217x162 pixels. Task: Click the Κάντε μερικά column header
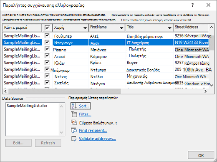pos(22,28)
